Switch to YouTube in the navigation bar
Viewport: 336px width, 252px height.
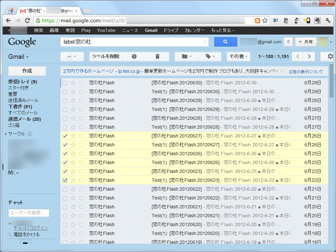click(x=106, y=30)
